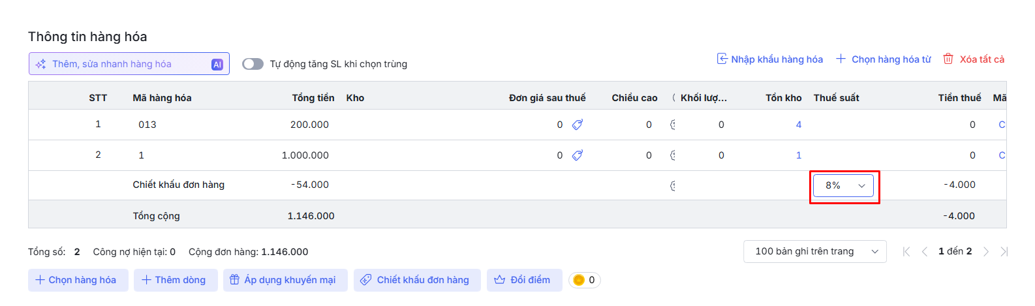Image resolution: width=1035 pixels, height=306 pixels.
Task: Go to first page arrow
Action: coord(906,252)
